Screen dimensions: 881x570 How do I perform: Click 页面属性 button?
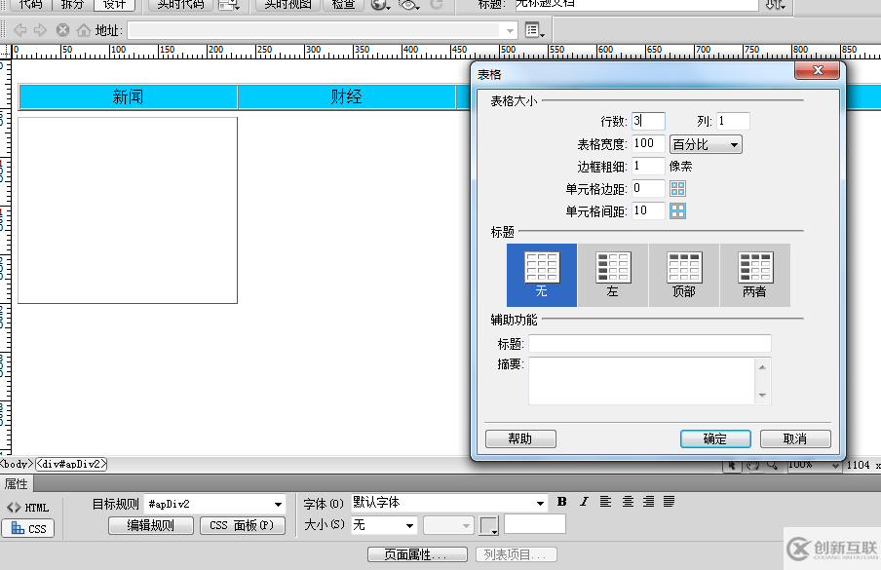[x=417, y=554]
